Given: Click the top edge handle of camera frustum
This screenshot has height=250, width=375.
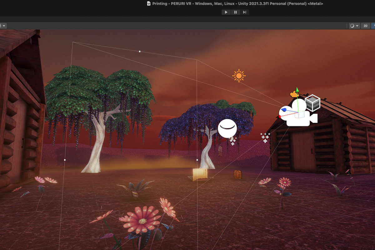Looking at the screenshot, I should (x=140, y=51).
